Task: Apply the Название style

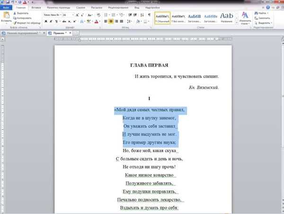Action: coord(227,18)
